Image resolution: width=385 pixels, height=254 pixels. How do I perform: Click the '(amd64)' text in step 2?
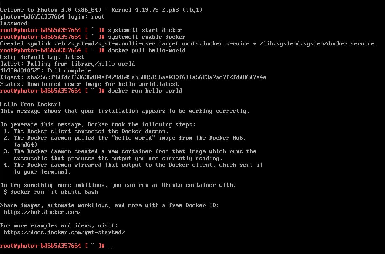point(25,144)
